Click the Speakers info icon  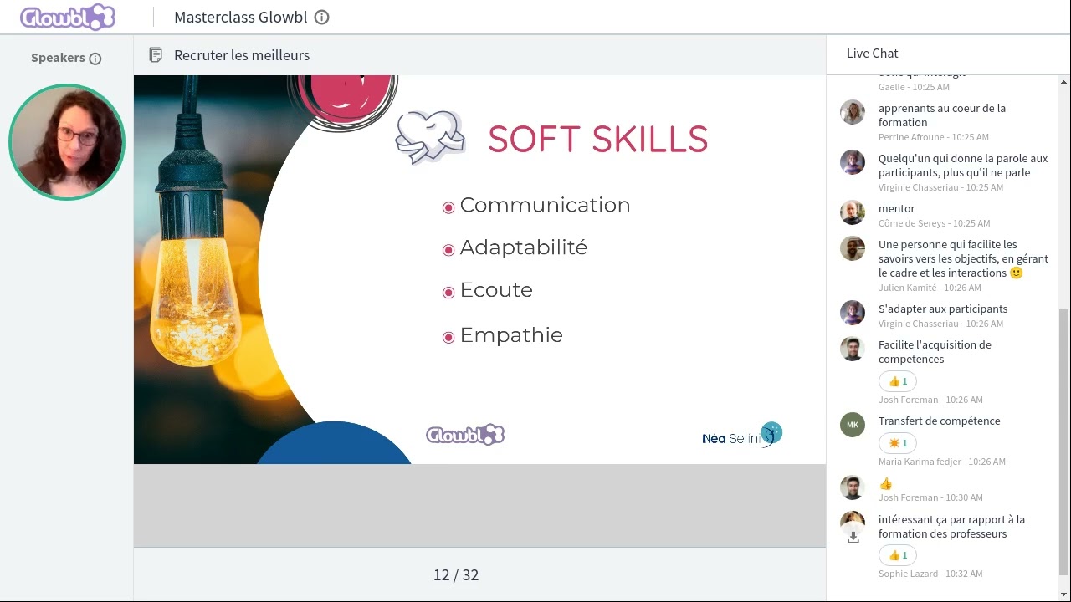click(x=95, y=59)
